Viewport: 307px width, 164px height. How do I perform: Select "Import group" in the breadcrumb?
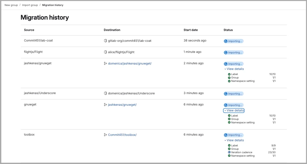[x=30, y=5]
